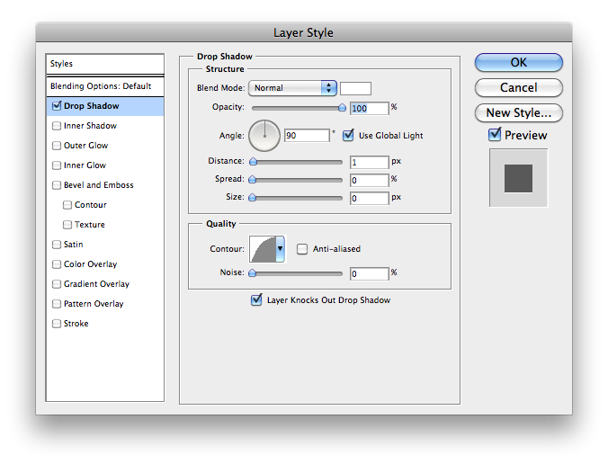Click the Size value field
The width and height of the screenshot is (608, 464).
369,198
